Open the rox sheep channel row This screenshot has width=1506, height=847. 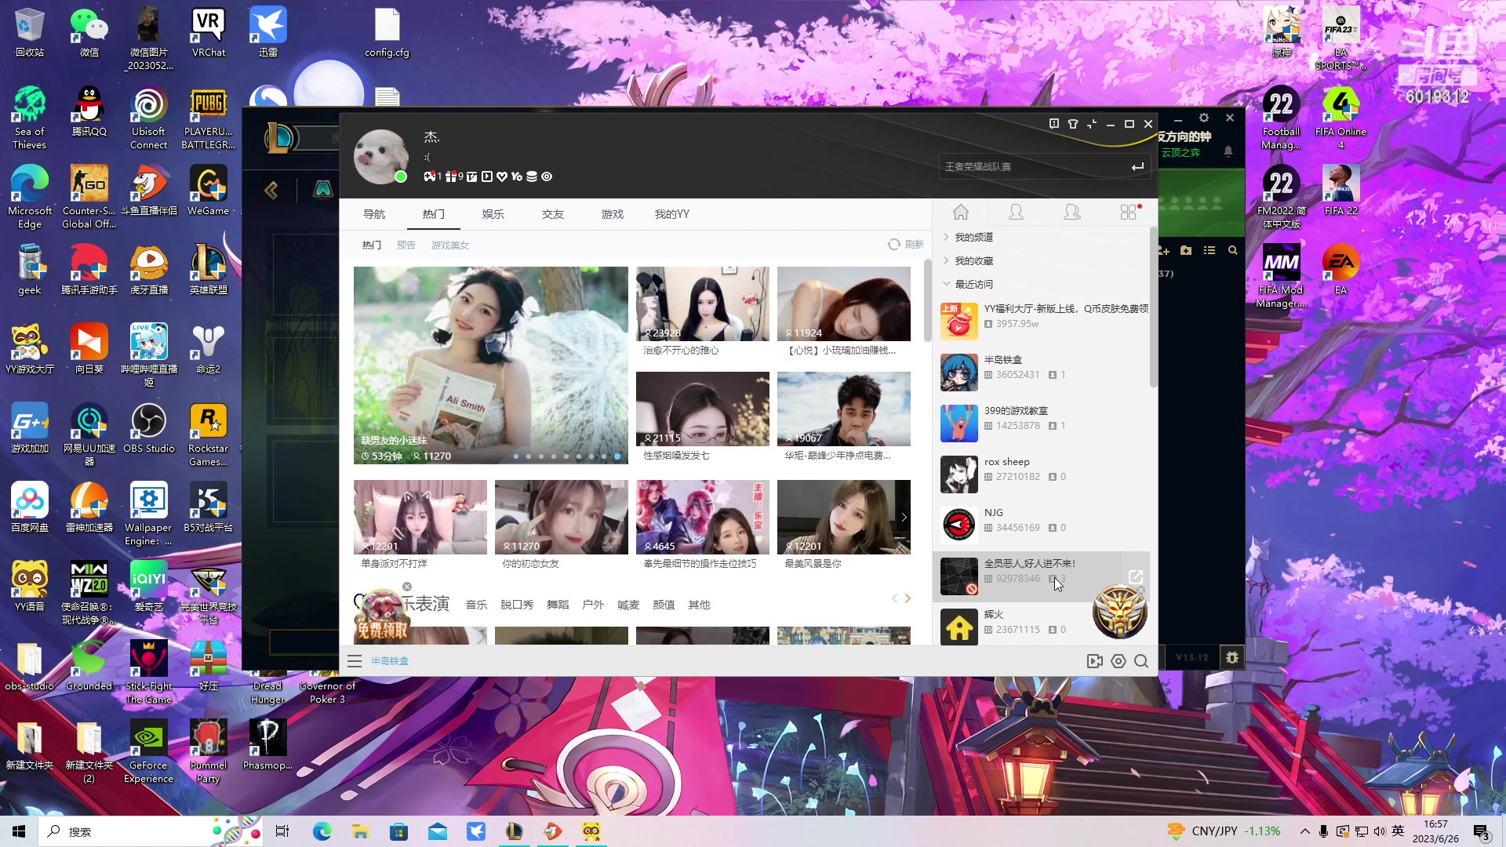click(1042, 474)
